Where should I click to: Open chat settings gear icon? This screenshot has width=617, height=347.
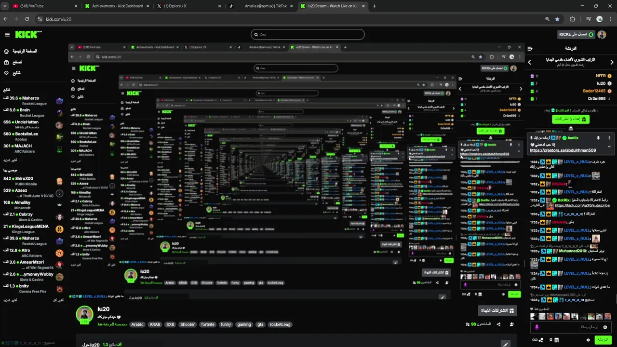coord(588,340)
